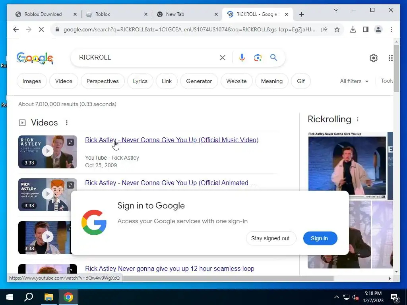Viewport: 407px width, 305px height.
Task: Filter results by Images
Action: pyautogui.click(x=32, y=81)
